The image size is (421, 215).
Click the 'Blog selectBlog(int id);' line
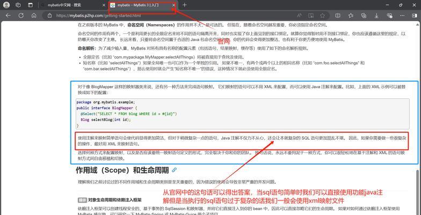coord(105,119)
